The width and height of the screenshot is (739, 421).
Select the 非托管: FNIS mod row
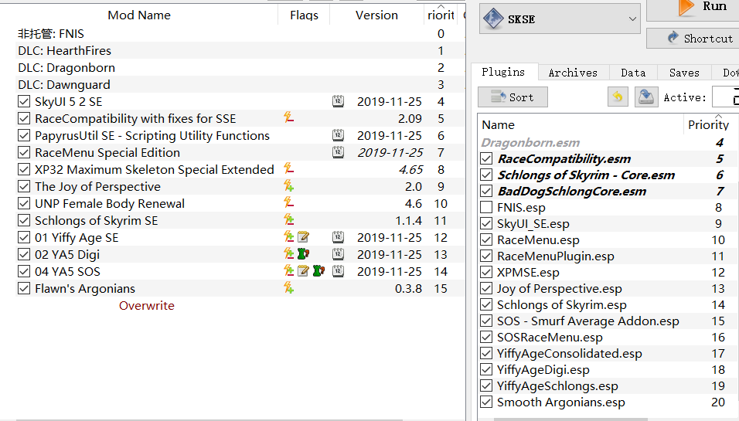[x=240, y=33]
